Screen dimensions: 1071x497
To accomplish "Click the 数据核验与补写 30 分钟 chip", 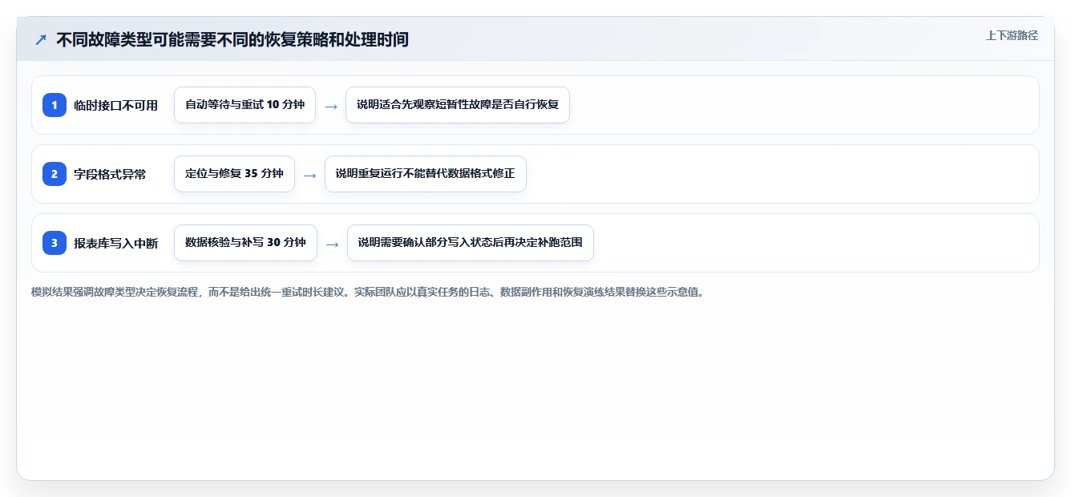I will (245, 243).
